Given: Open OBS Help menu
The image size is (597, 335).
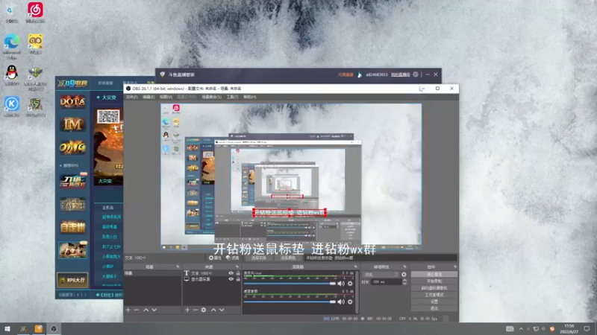Looking at the screenshot, I should coord(249,98).
